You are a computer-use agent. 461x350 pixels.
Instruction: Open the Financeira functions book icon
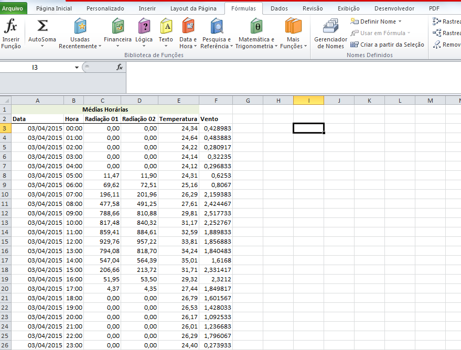coord(117,26)
